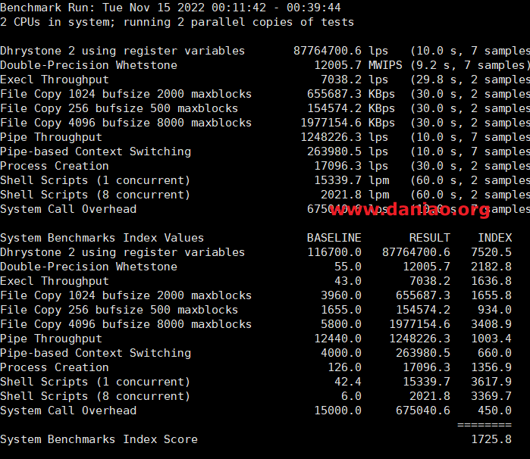
Task: Select the 1977154.6 KBps file copy value
Action: (348, 123)
